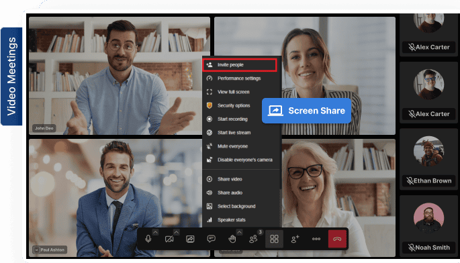Choose Invite people from the menu
The image size is (460, 263).
[239, 65]
